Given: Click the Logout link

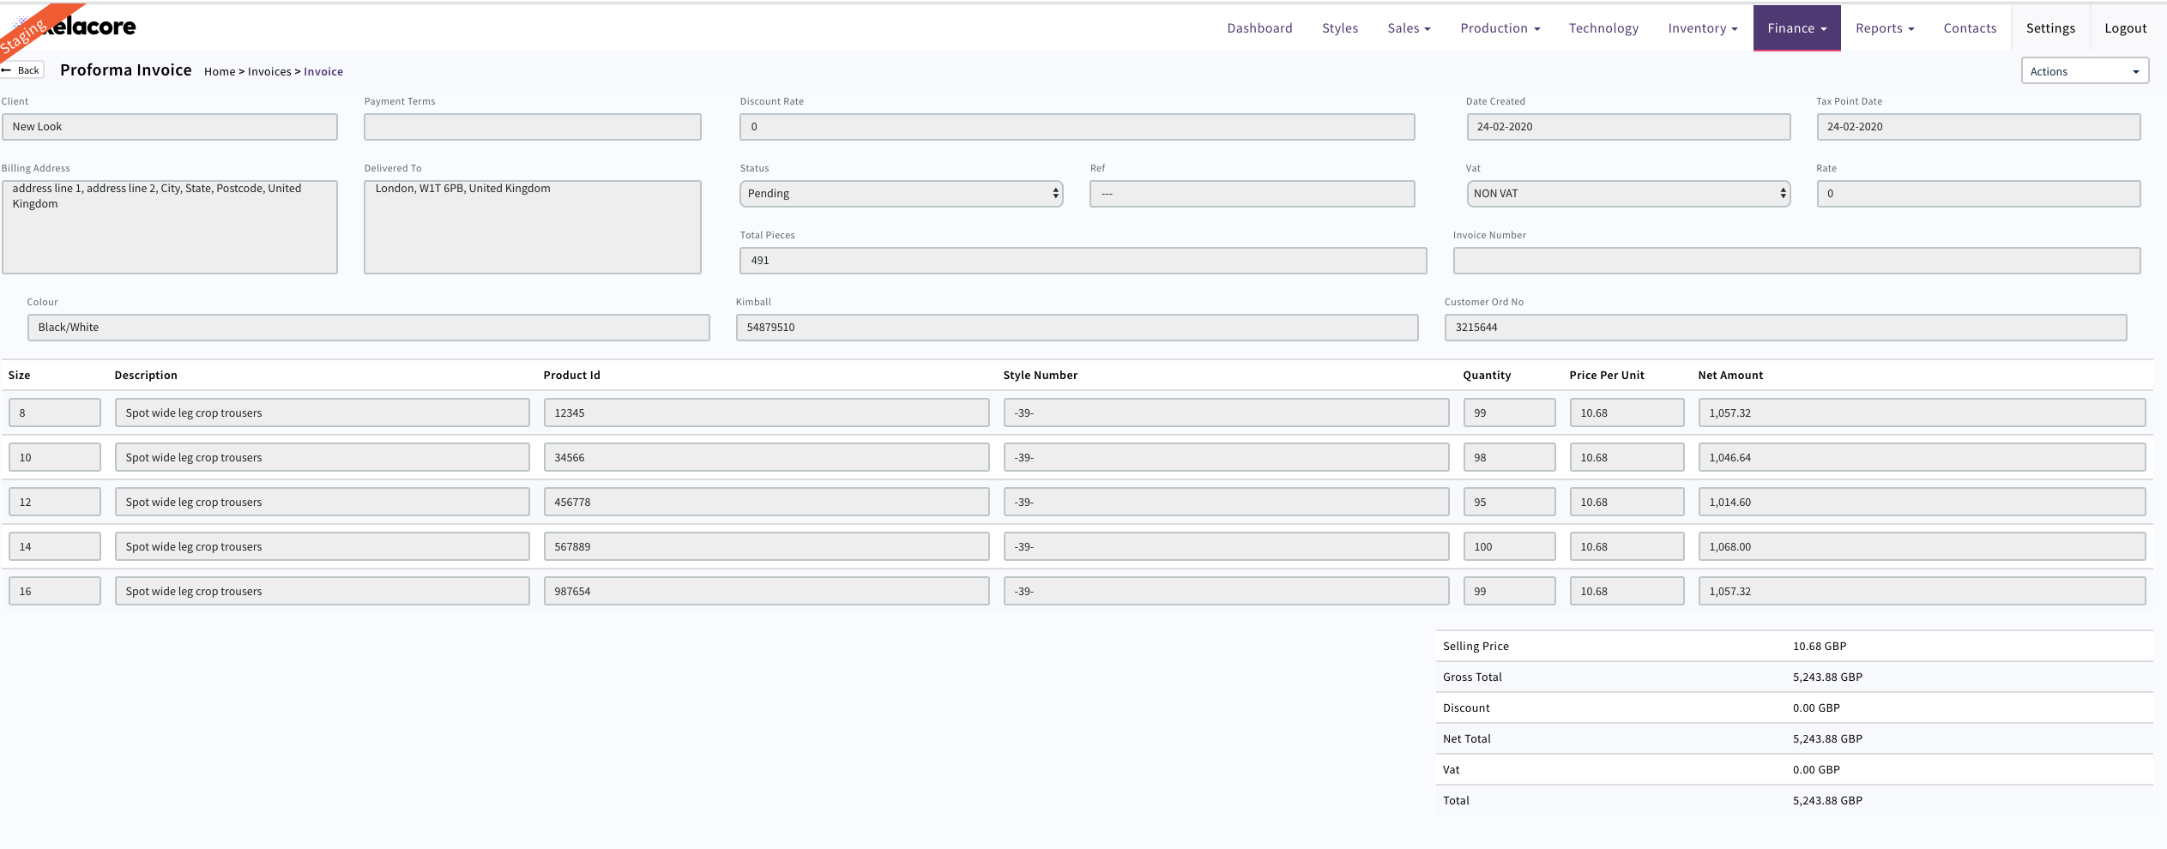Looking at the screenshot, I should pos(2125,28).
